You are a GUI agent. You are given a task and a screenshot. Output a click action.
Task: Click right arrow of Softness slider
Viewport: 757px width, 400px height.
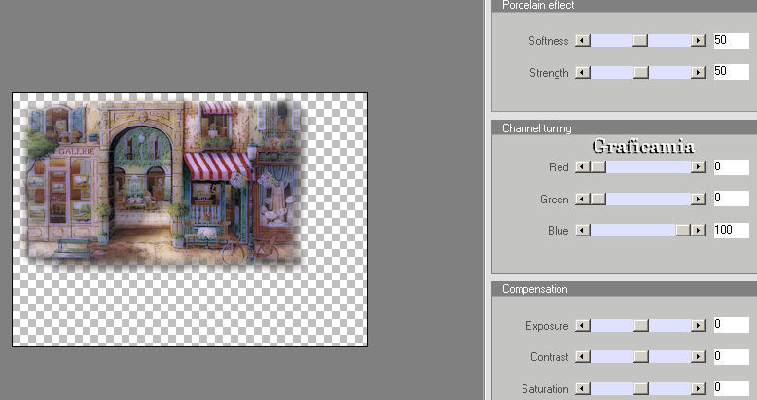click(699, 41)
